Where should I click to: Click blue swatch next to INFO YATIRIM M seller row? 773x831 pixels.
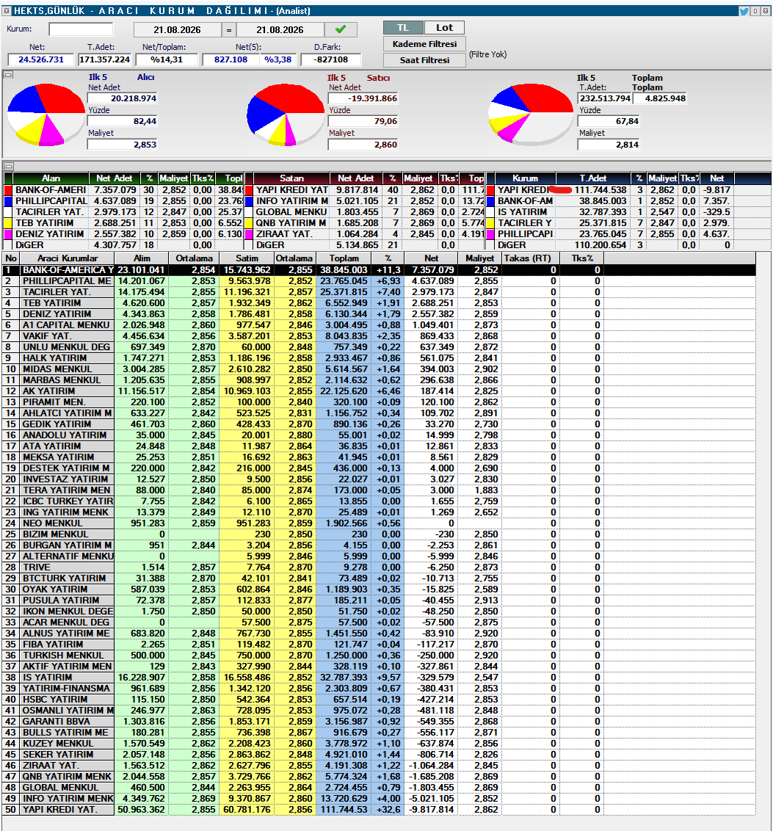249,201
